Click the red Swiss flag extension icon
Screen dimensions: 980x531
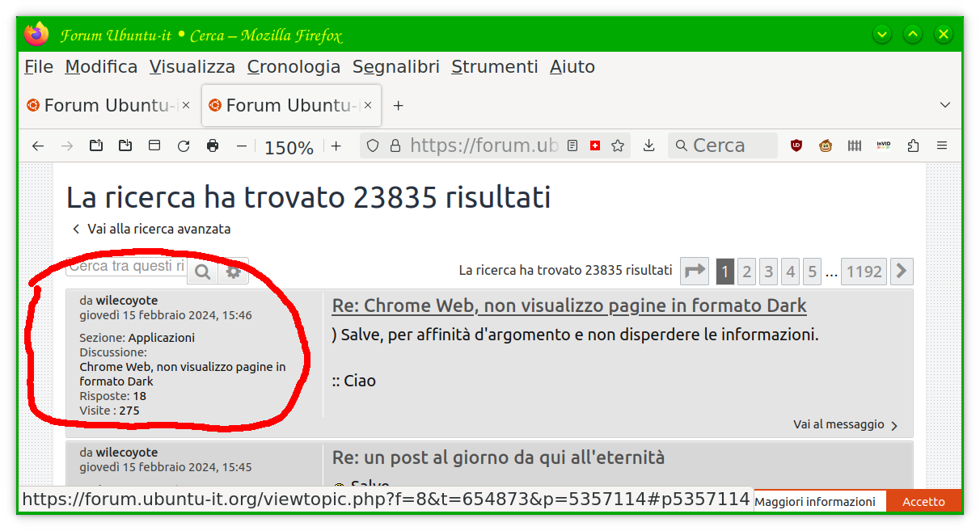595,146
